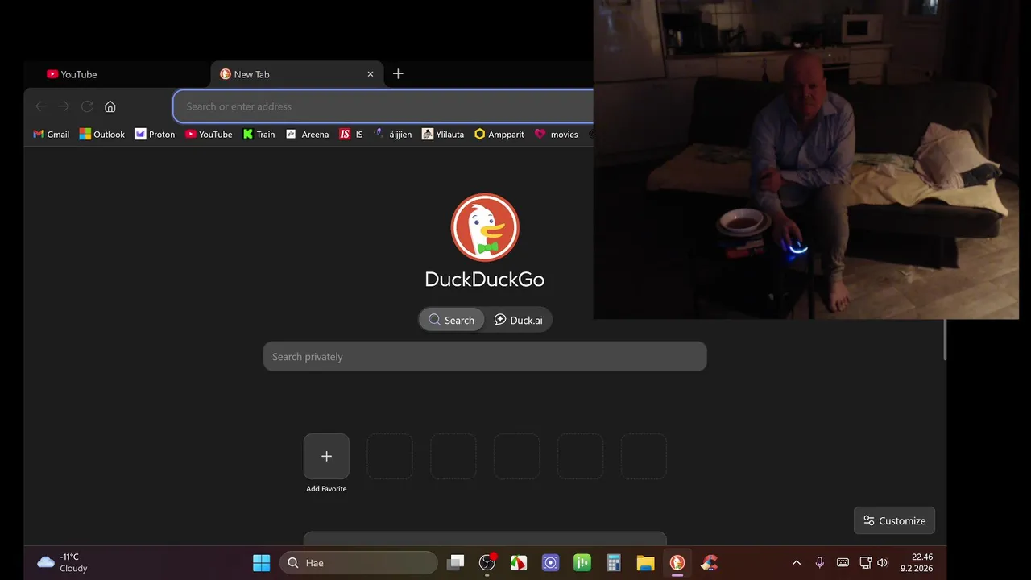Screen dimensions: 1031x580
Task: Open the Gmail bookmark
Action: point(51,135)
